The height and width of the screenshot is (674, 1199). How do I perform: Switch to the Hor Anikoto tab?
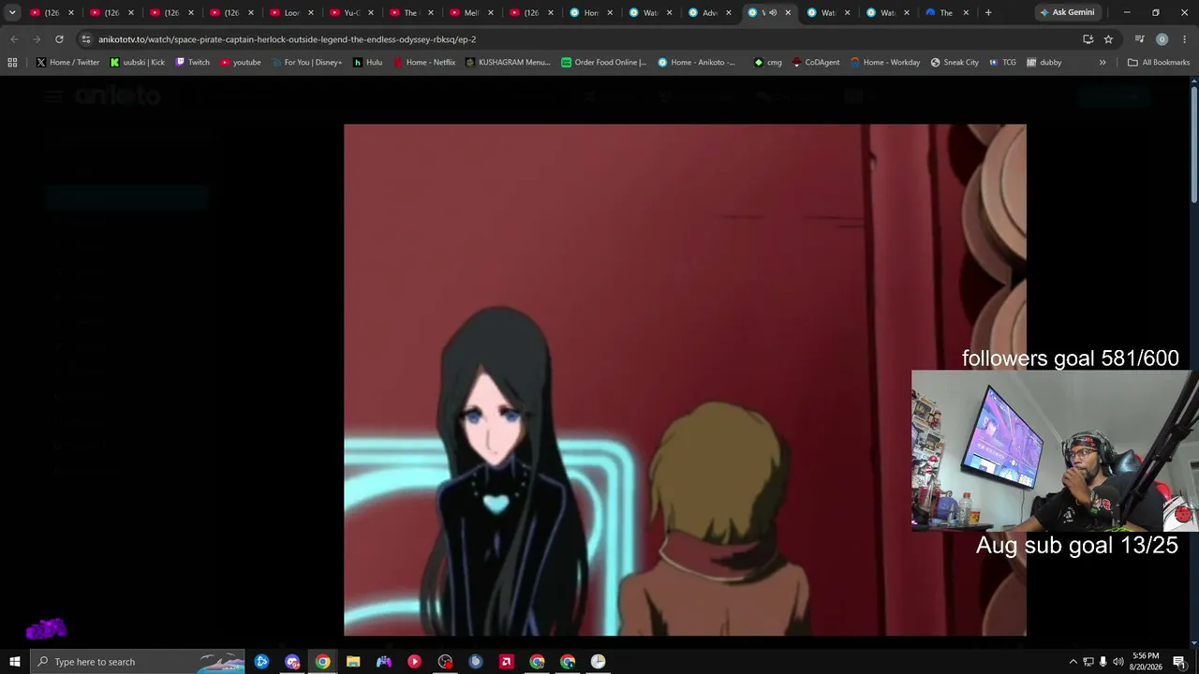click(590, 13)
